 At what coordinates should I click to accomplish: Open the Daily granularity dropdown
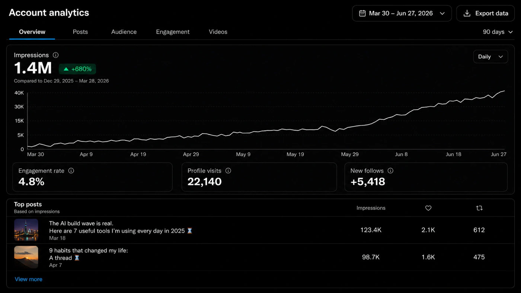click(x=490, y=57)
